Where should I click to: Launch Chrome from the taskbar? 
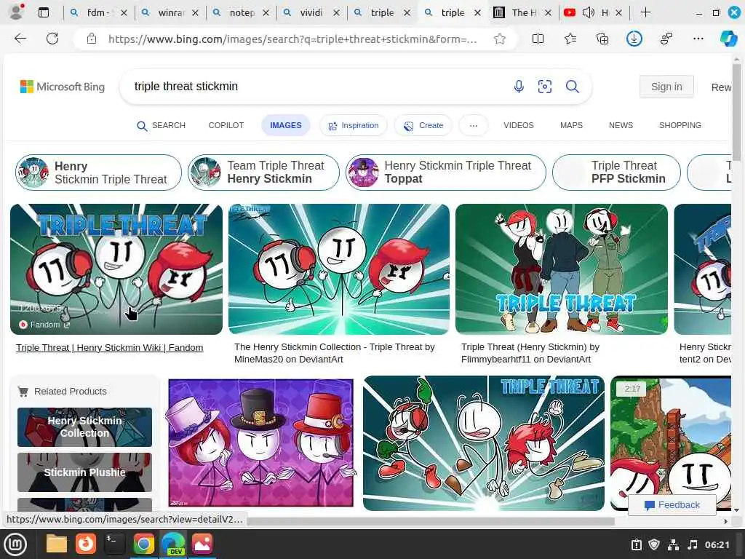click(x=143, y=544)
